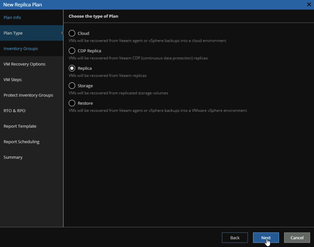
Task: Open Protect Inventory Groups step
Action: pyautogui.click(x=32, y=95)
